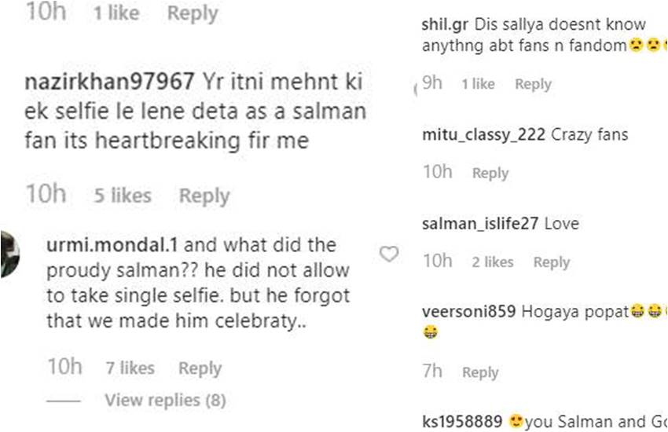Reply to nazirkhan97967's selfie comment

(x=204, y=196)
